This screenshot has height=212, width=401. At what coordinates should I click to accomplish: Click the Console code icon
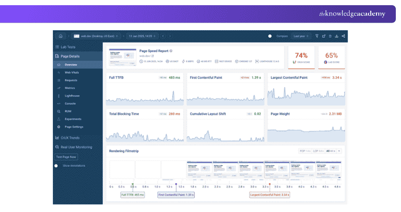click(x=58, y=104)
